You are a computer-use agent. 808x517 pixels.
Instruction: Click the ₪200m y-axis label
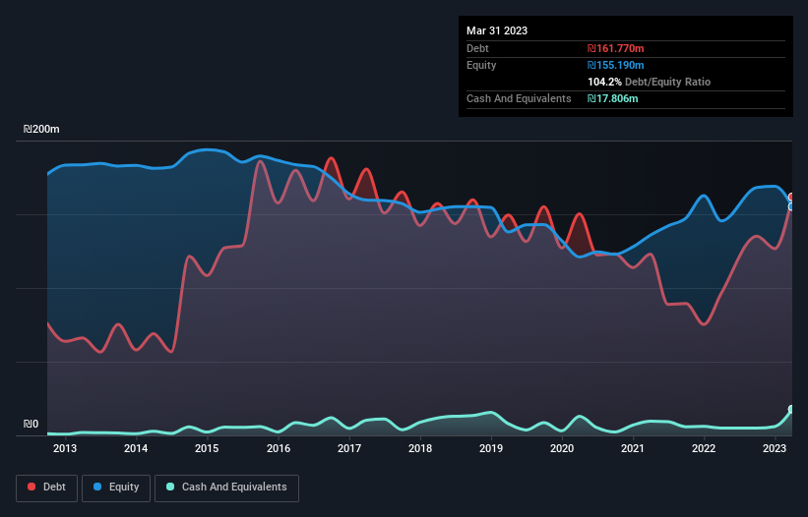(41, 129)
